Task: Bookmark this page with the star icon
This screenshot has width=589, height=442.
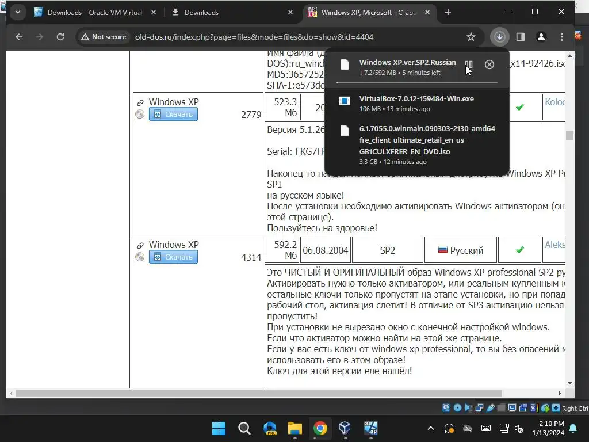Action: (471, 37)
